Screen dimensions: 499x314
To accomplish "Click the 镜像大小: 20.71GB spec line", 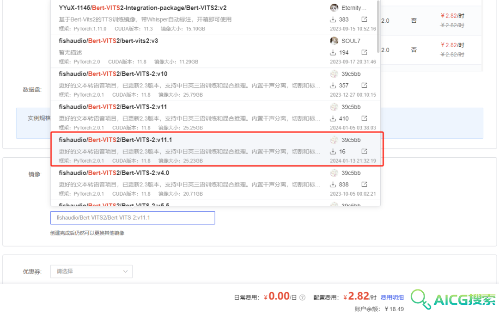I will coord(181,194).
